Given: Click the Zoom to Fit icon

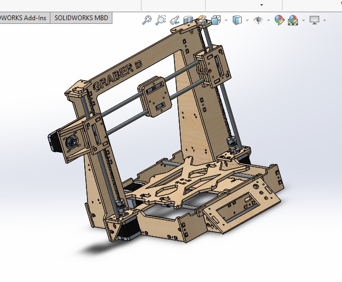Looking at the screenshot, I should coord(147,20).
